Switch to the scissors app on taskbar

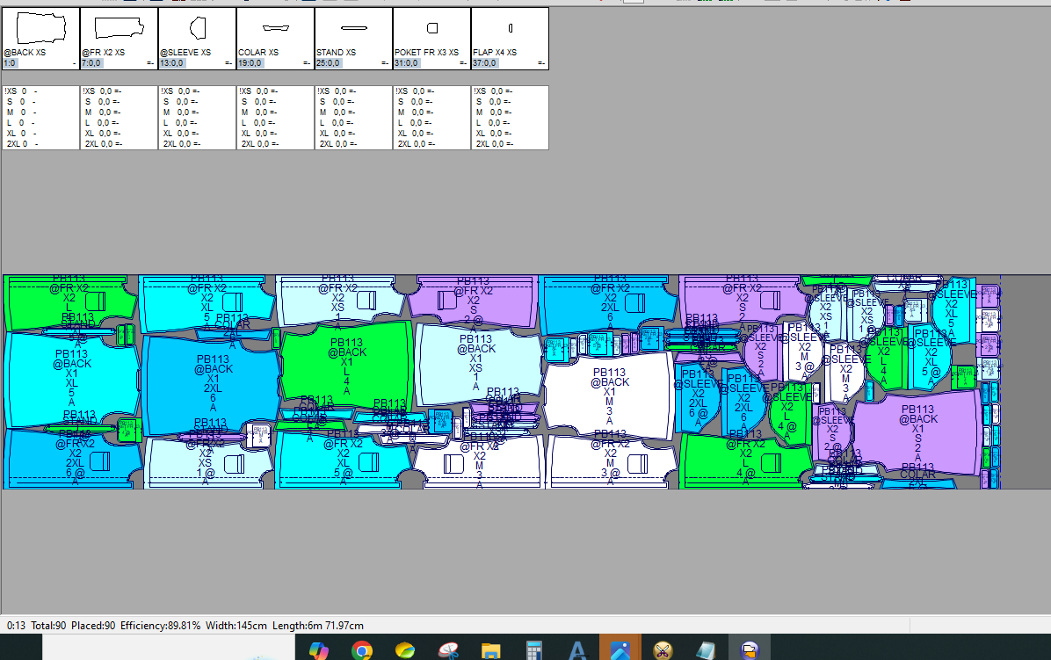(663, 650)
